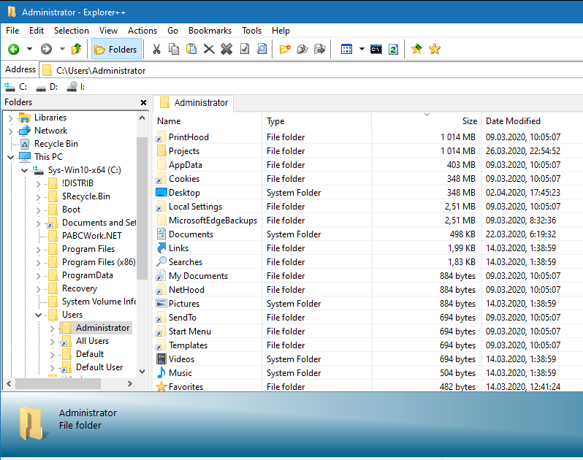
Task: Open the View menu
Action: 108,31
